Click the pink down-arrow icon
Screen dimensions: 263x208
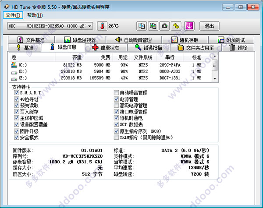pyautogui.click(x=189, y=26)
